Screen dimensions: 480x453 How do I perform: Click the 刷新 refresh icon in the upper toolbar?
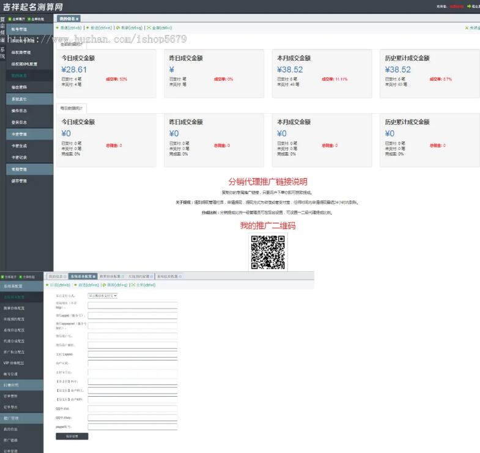118,28
